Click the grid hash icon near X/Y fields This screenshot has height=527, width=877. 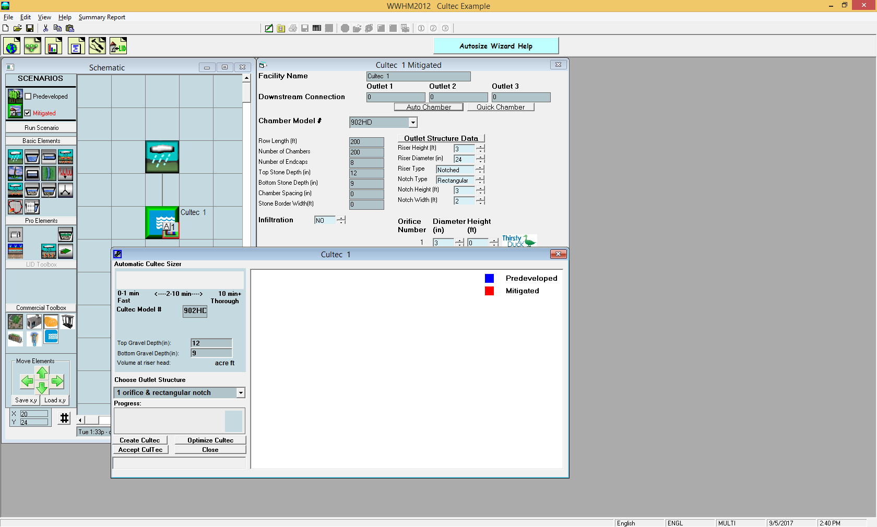point(64,418)
